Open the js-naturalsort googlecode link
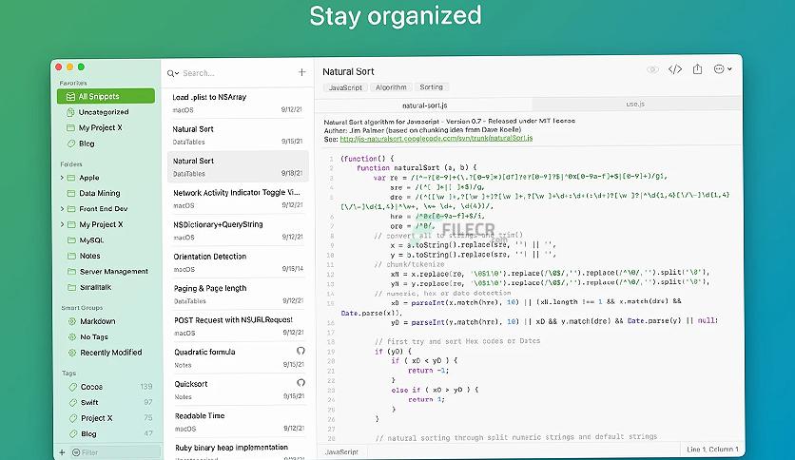 436,139
